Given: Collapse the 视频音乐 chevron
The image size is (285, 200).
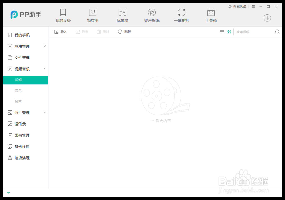Looking at the screenshot, I should pyautogui.click(x=45, y=69).
